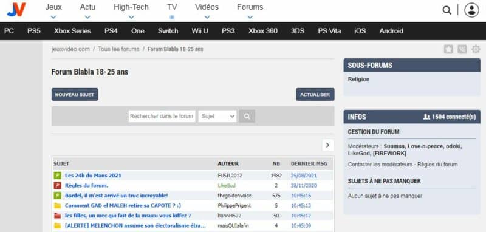Click green pin icon of Bordel topic
Viewport: 486px width, 232px height.
tap(57, 196)
